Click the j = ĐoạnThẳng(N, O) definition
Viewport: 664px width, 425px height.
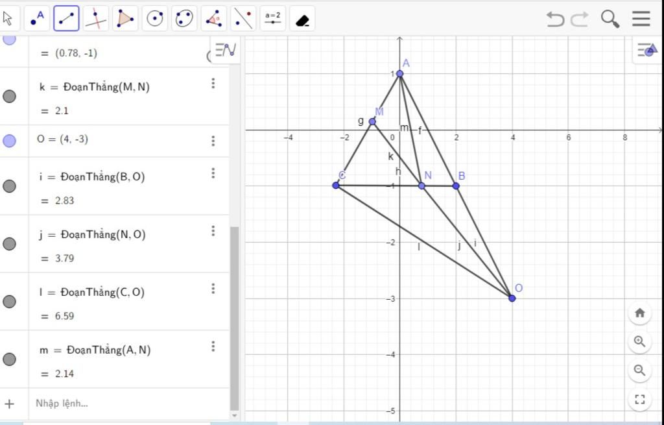click(92, 234)
